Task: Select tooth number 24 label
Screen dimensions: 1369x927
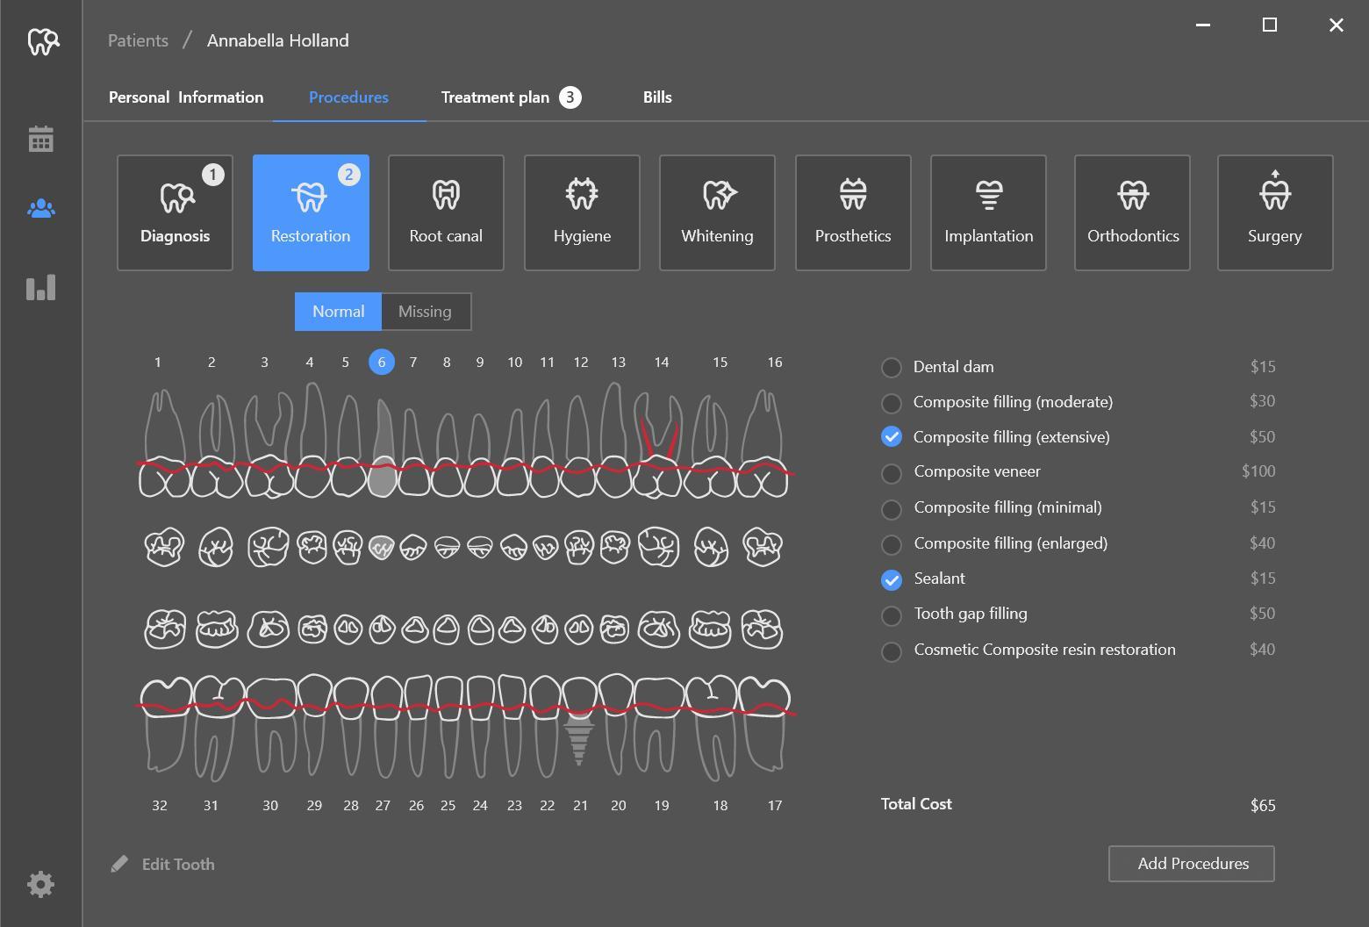Action: click(480, 805)
